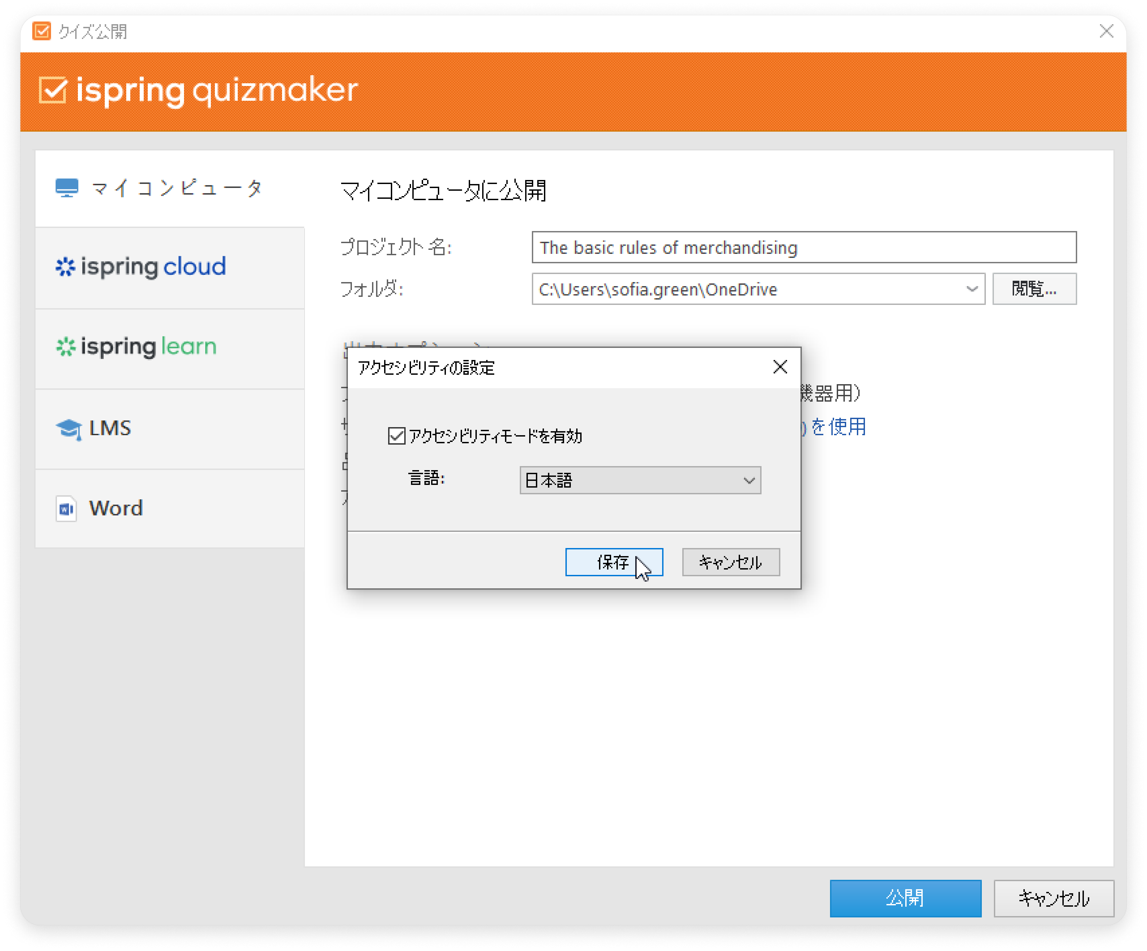This screenshot has width=1147, height=951.
Task: Click the iSpring Learn green snowflake icon
Action: point(65,347)
